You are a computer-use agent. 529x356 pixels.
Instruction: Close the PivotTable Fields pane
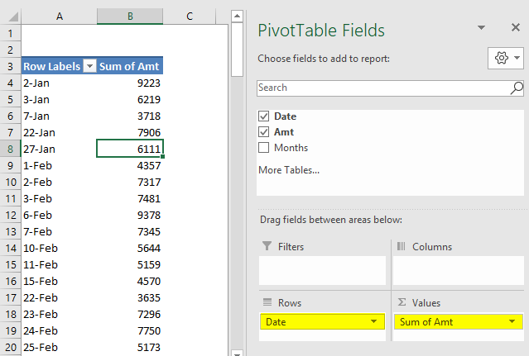click(515, 28)
